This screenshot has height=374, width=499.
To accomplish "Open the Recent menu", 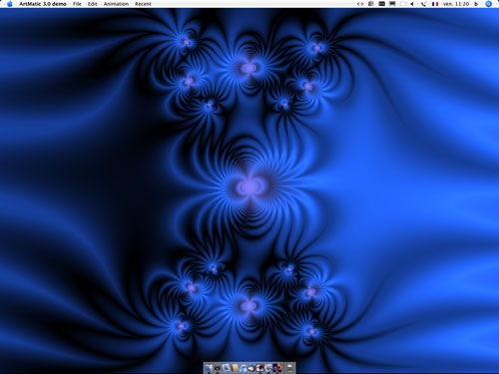I will pos(143,4).
